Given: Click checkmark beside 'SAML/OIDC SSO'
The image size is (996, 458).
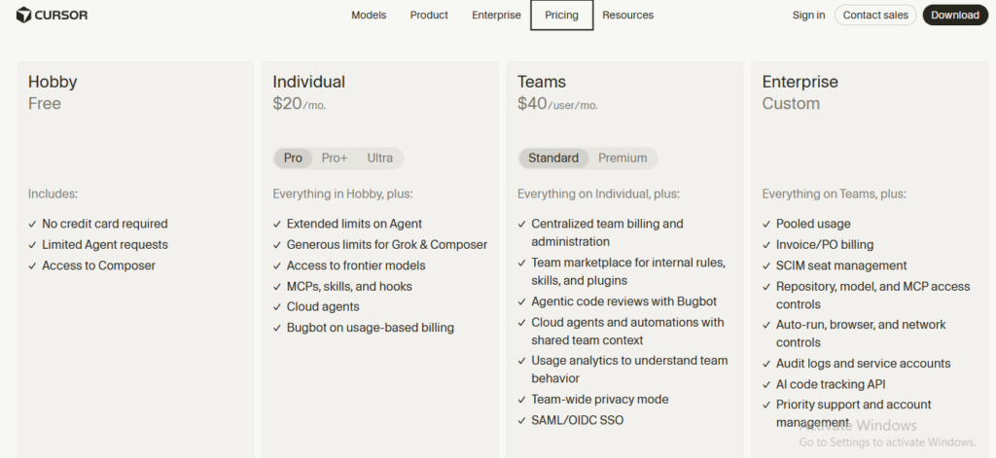Looking at the screenshot, I should point(521,421).
